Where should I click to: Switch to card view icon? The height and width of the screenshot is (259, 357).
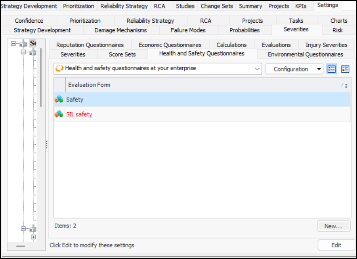point(345,69)
